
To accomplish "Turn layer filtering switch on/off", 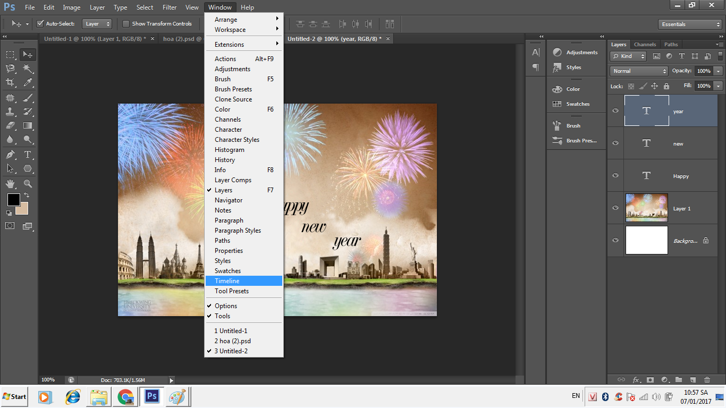I will coord(721,56).
